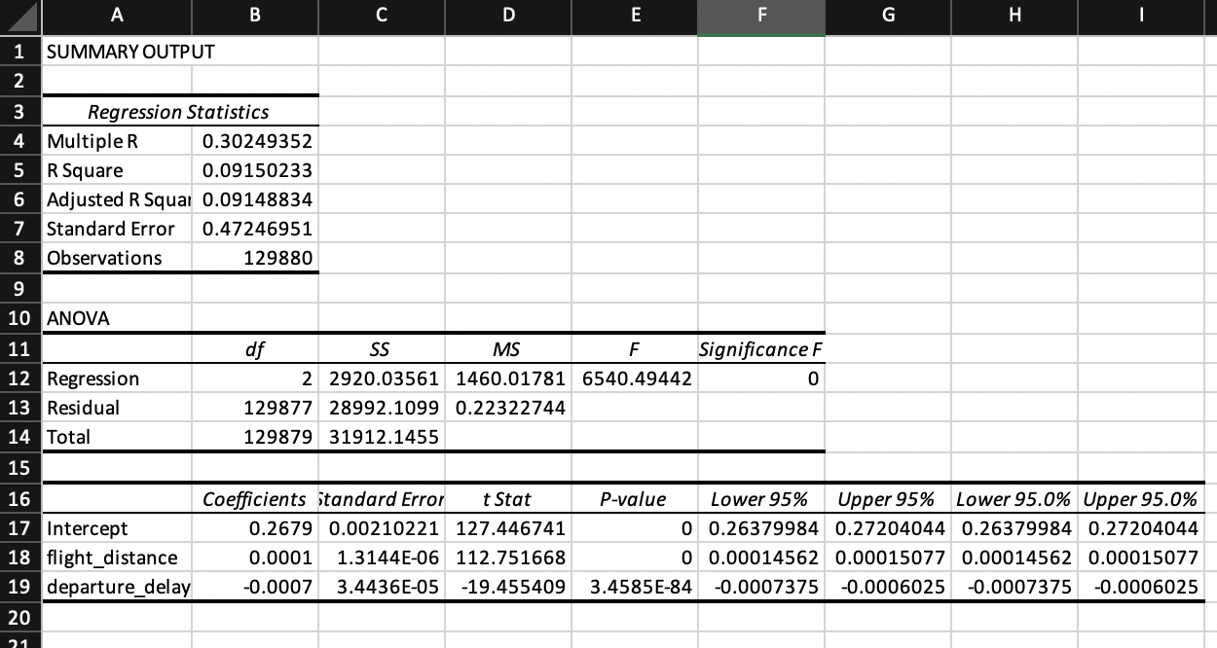Select the flight_distance t Stat 112.751668
Image resolution: width=1217 pixels, height=648 pixels.
[x=508, y=558]
